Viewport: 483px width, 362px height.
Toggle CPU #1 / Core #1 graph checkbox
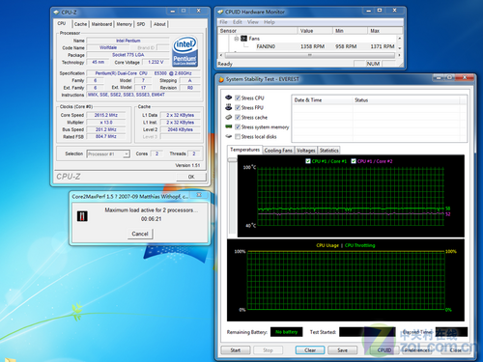(x=308, y=161)
